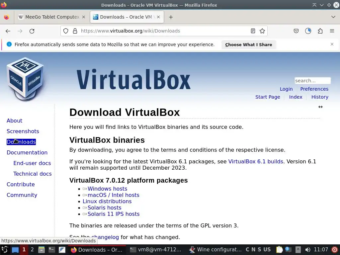Click the red power logout icon

point(335,250)
